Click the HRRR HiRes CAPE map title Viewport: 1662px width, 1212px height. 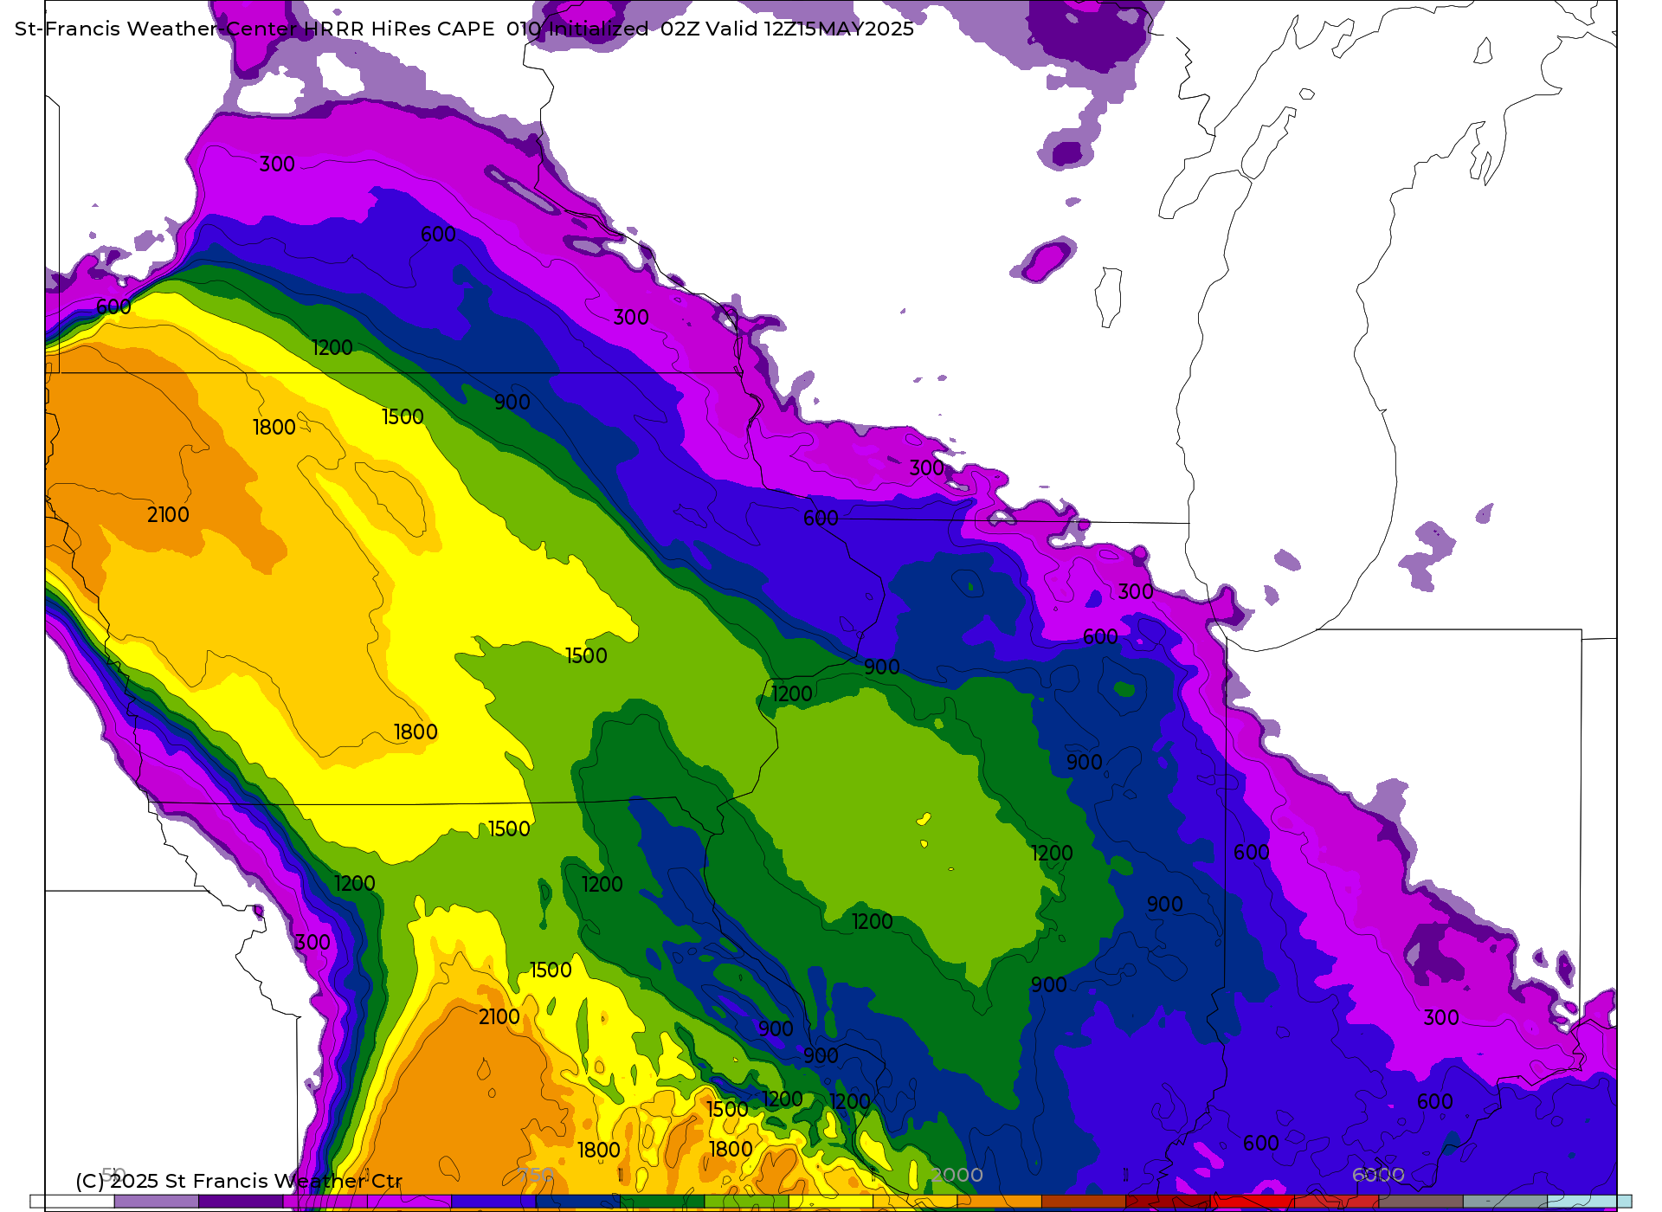click(x=464, y=29)
